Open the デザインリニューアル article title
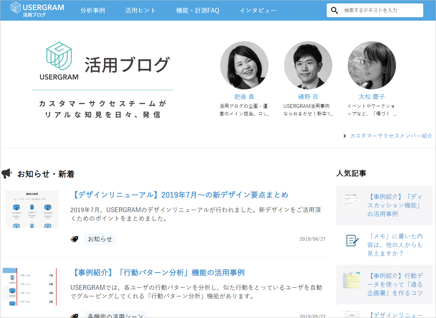Image resolution: width=436 pixels, height=318 pixels. click(179, 195)
